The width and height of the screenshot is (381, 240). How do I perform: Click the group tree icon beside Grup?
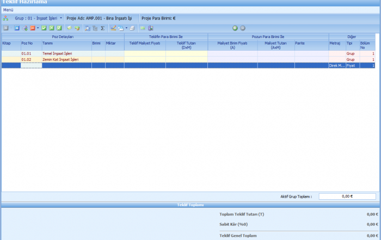pyautogui.click(x=5, y=18)
